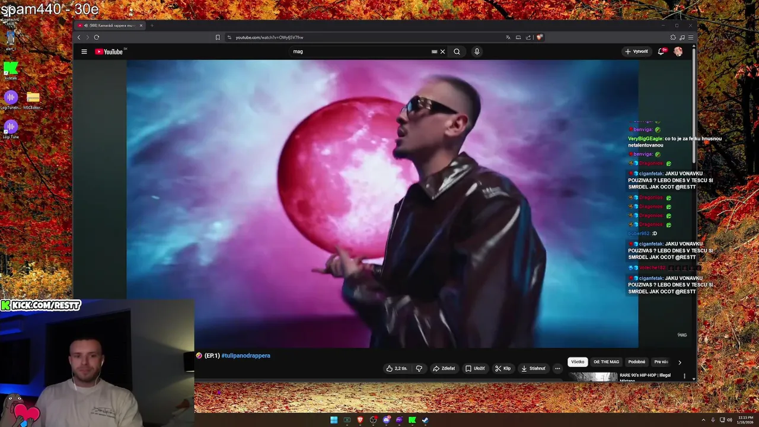Open Steam from the taskbar

[425, 420]
